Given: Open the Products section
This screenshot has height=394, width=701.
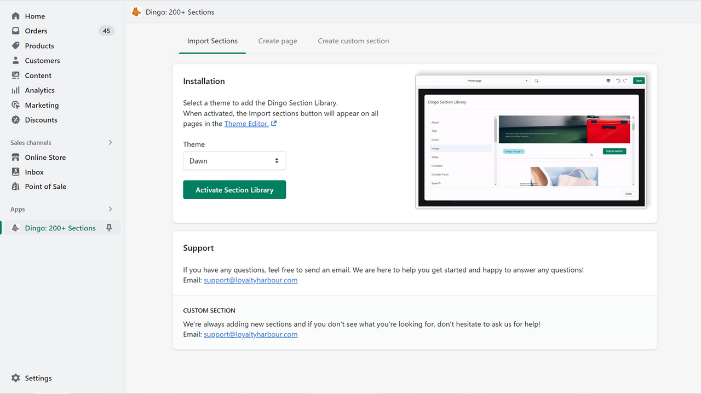Looking at the screenshot, I should (15, 45).
